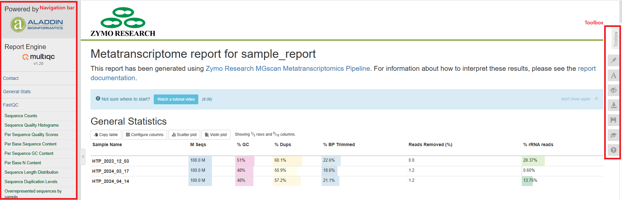Sort table by Sample Name header
The image size is (622, 200).
tap(107, 144)
